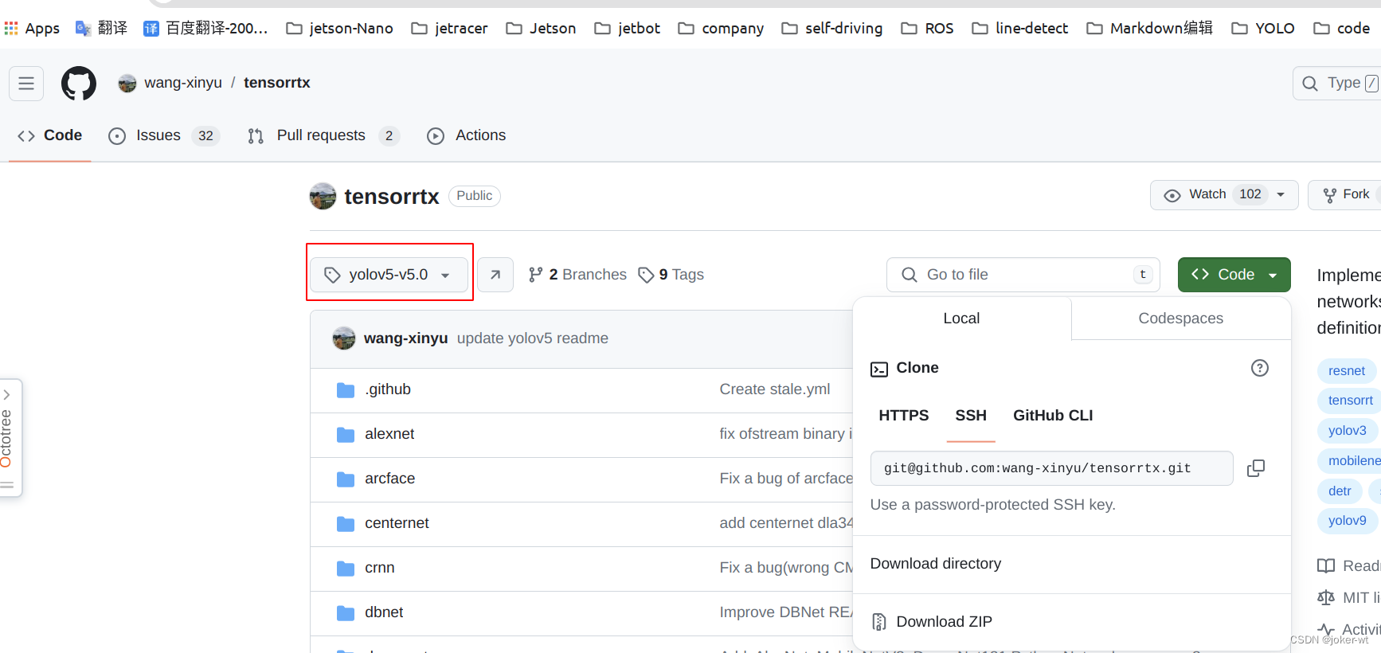Open the company bookmark folder
The image size is (1381, 653).
coord(722,29)
